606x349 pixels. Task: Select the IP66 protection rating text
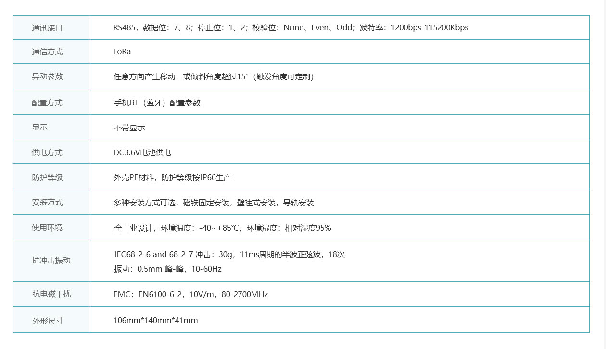[172, 178]
